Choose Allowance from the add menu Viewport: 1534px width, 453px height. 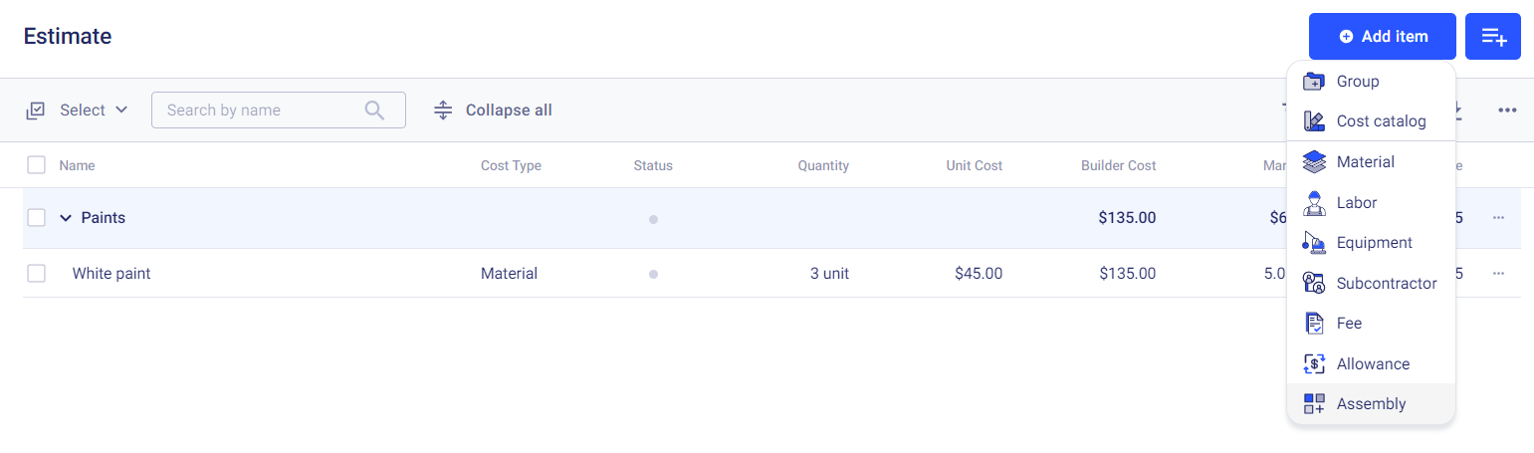[x=1373, y=364]
